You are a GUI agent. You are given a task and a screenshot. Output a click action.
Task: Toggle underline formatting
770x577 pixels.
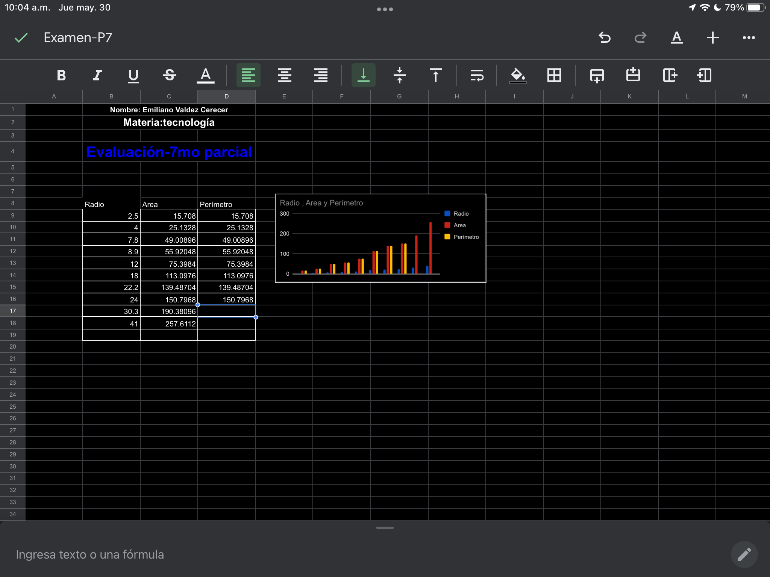pos(133,75)
